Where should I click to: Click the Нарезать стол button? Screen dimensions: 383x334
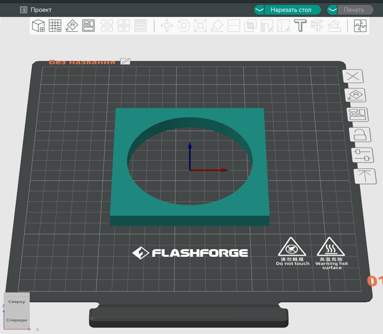tap(293, 10)
